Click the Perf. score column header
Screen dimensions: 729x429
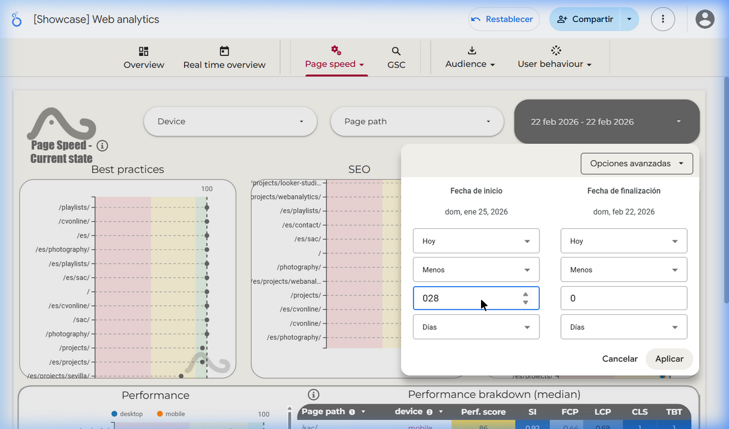click(483, 412)
